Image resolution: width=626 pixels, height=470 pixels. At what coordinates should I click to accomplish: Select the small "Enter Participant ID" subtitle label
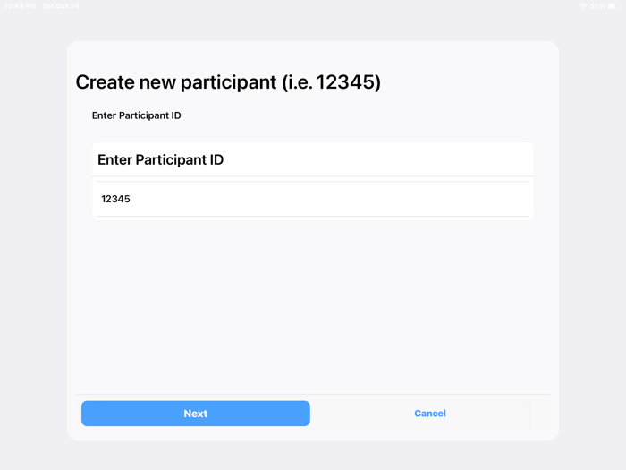tap(137, 115)
